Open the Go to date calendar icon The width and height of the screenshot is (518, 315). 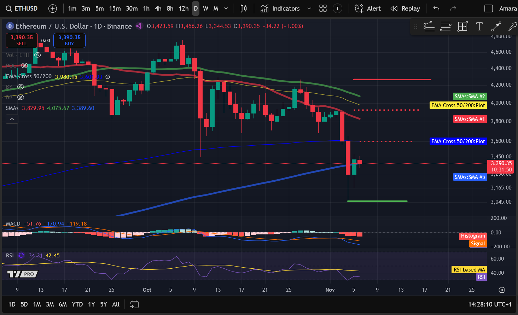tap(134, 304)
